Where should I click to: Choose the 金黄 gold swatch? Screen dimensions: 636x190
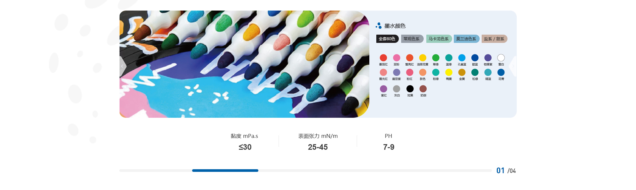[462, 72]
